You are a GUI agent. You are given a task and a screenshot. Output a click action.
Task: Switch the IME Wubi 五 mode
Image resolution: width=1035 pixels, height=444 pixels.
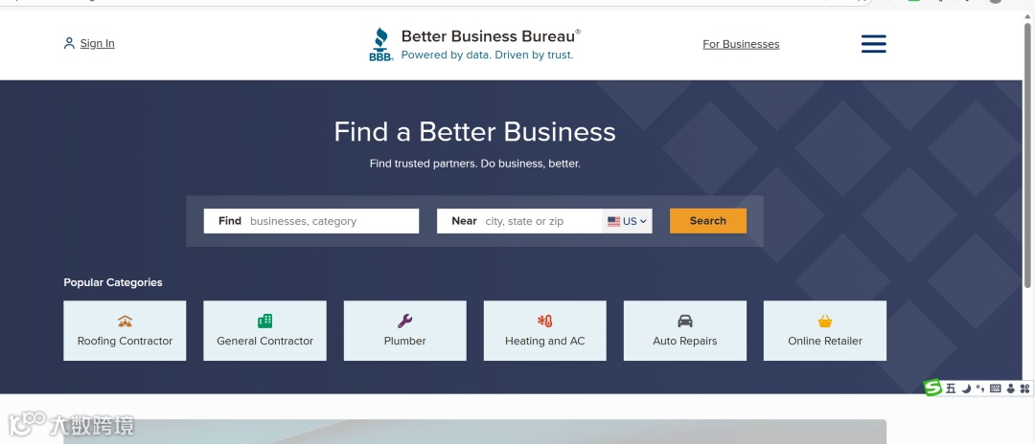tap(951, 388)
